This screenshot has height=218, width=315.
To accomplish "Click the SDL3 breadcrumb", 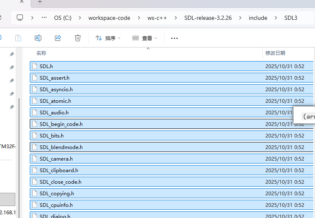I will coord(291,18).
